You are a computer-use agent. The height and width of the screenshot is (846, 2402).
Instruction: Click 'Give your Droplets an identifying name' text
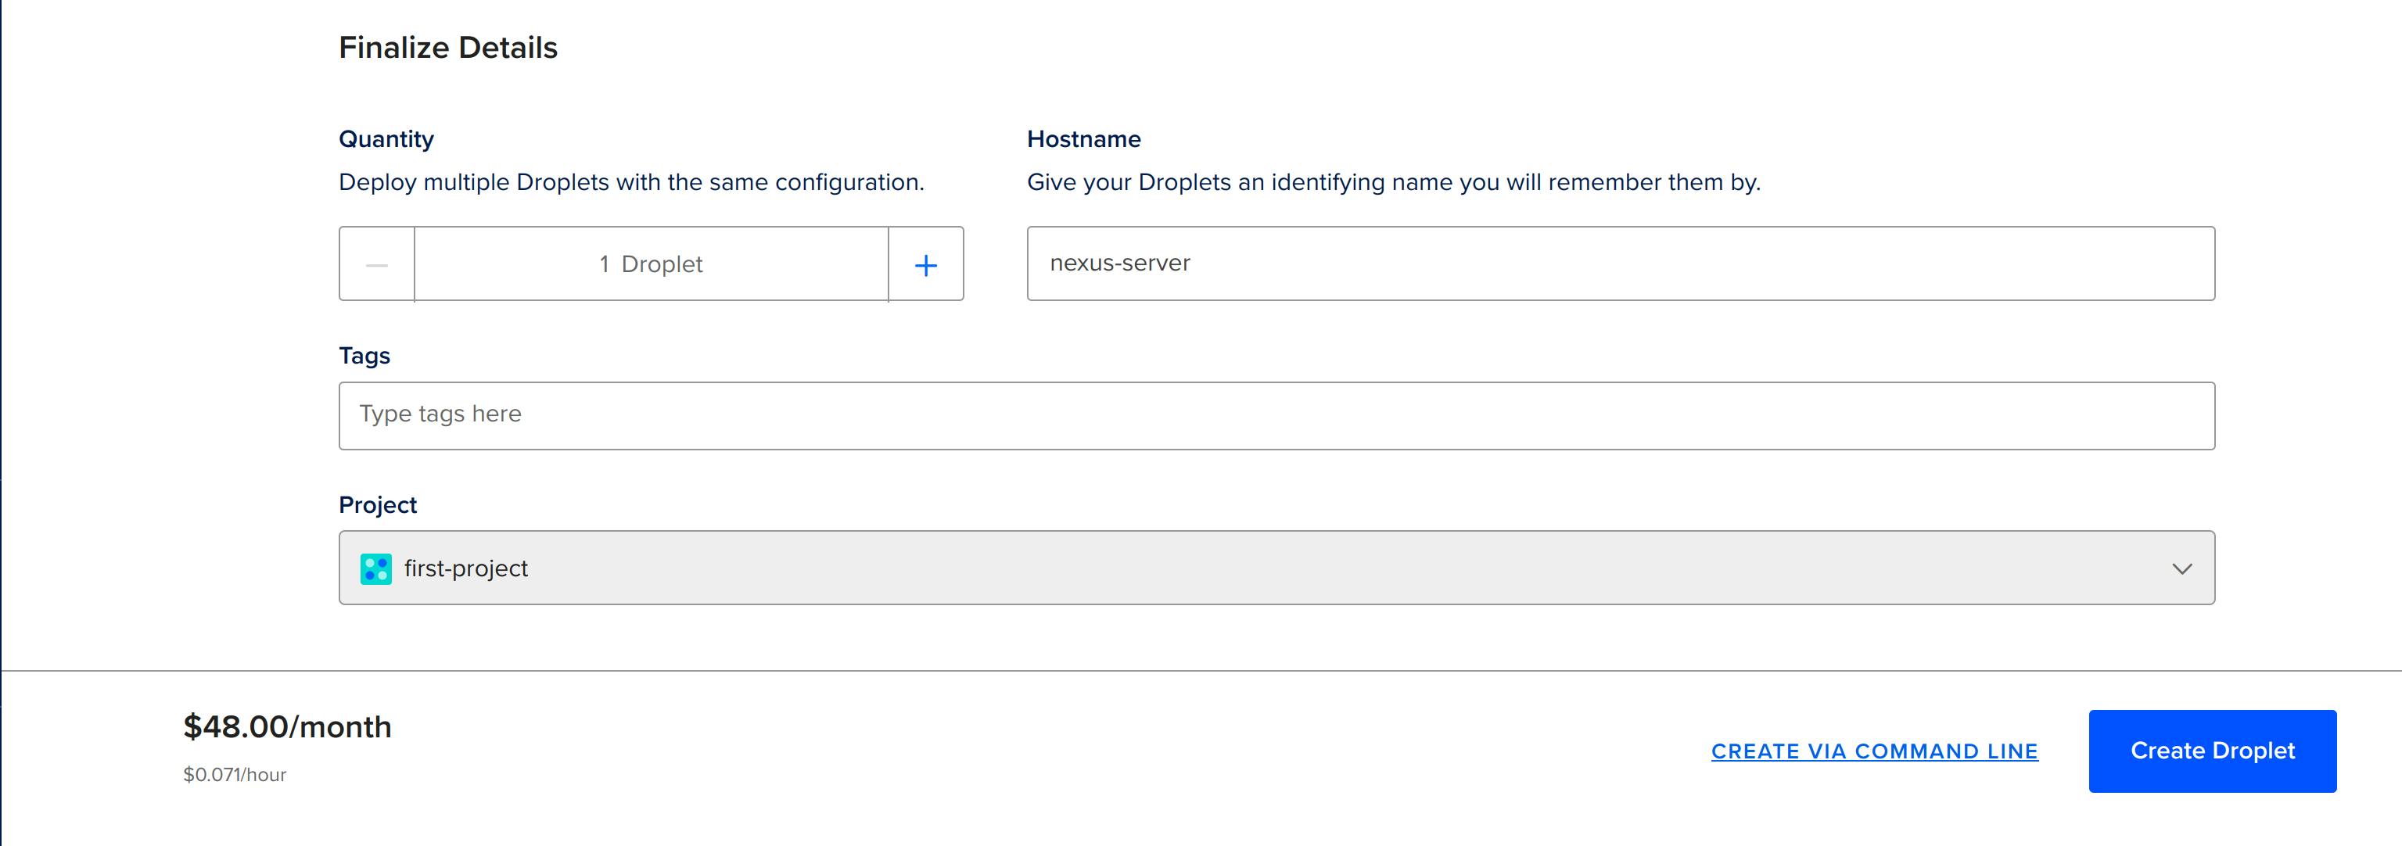1393,183
